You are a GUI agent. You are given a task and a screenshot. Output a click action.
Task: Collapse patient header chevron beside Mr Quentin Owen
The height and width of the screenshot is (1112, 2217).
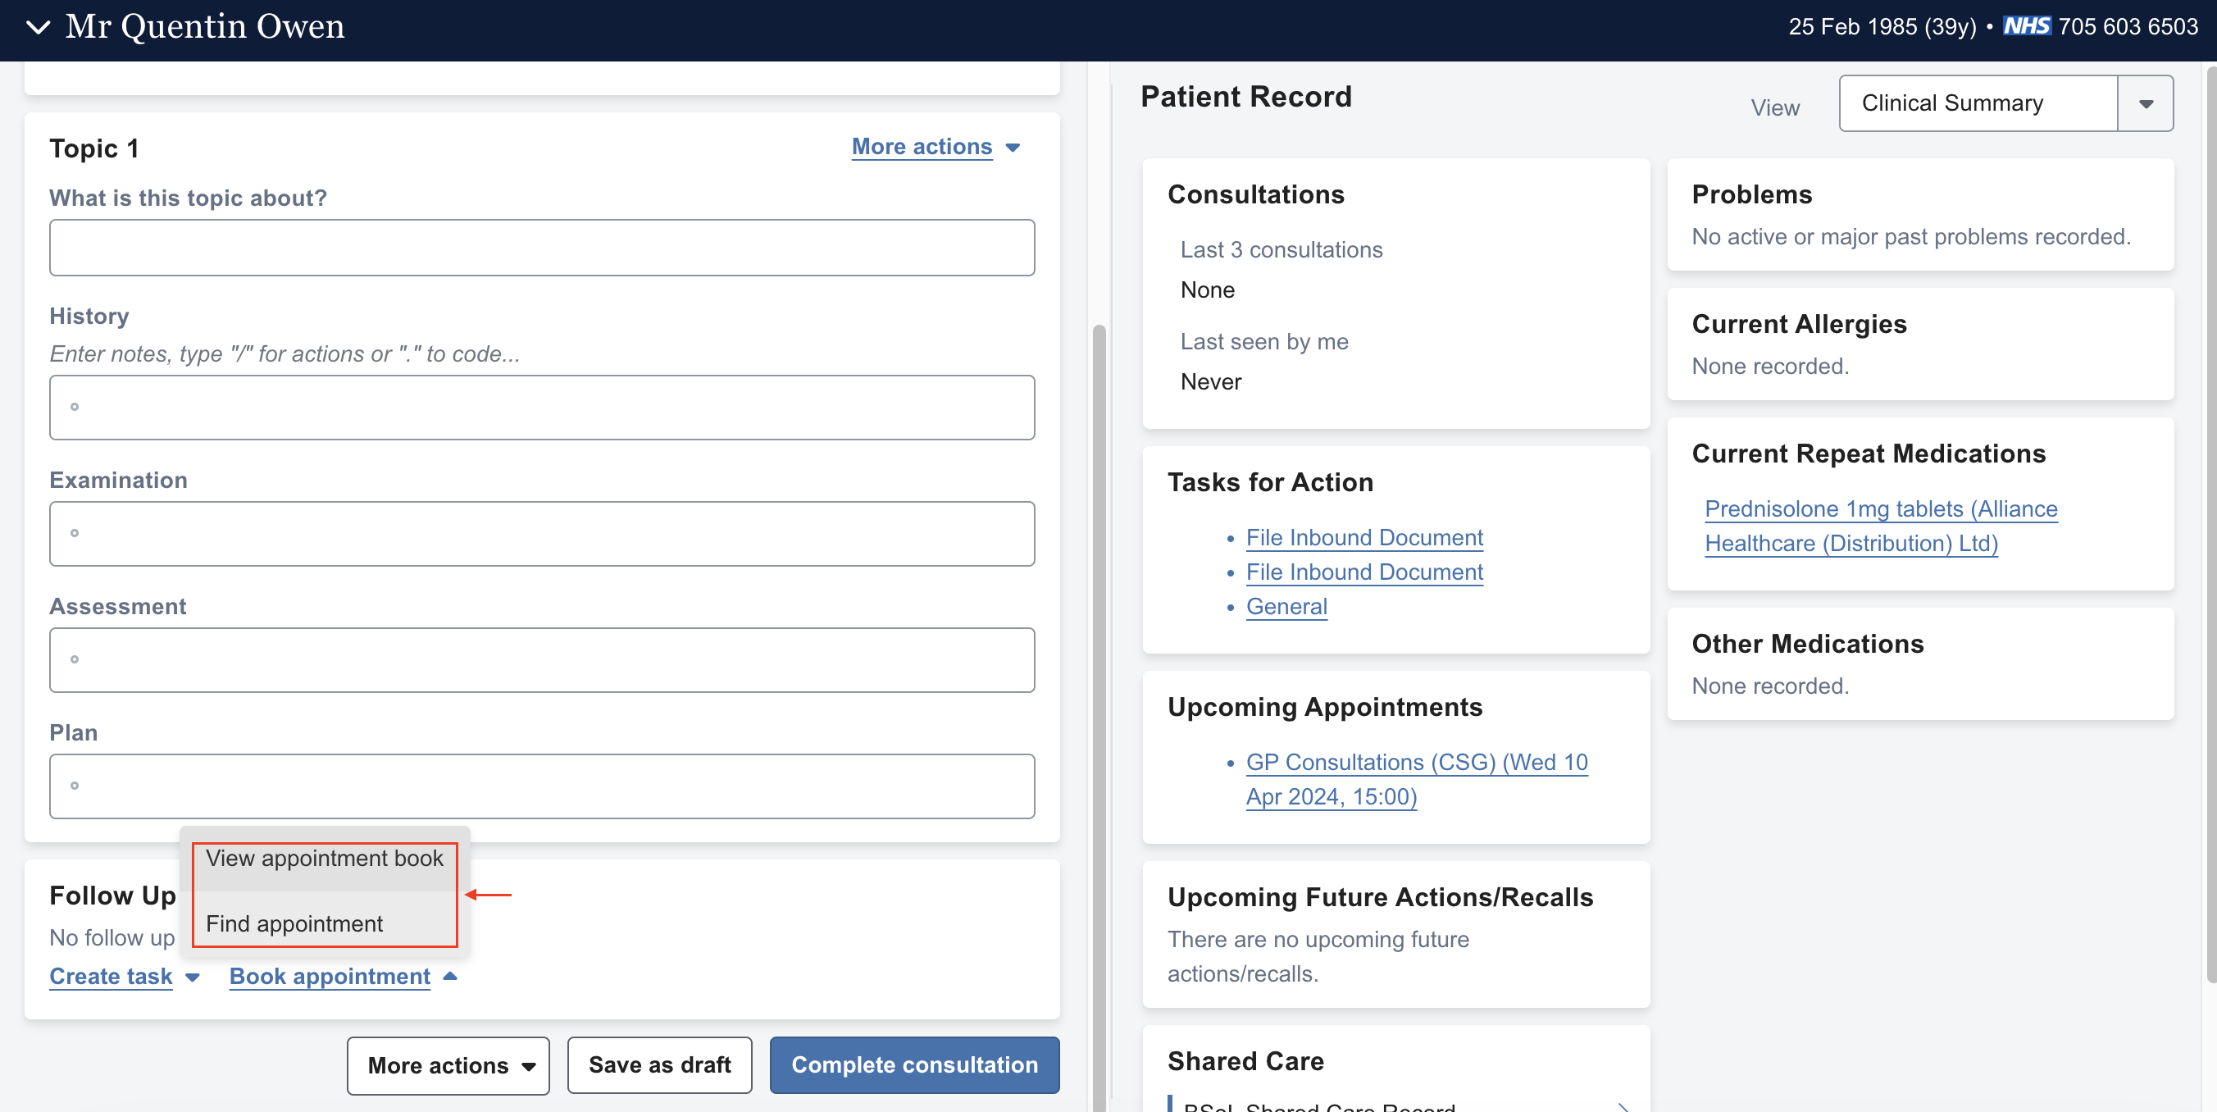coord(38,28)
